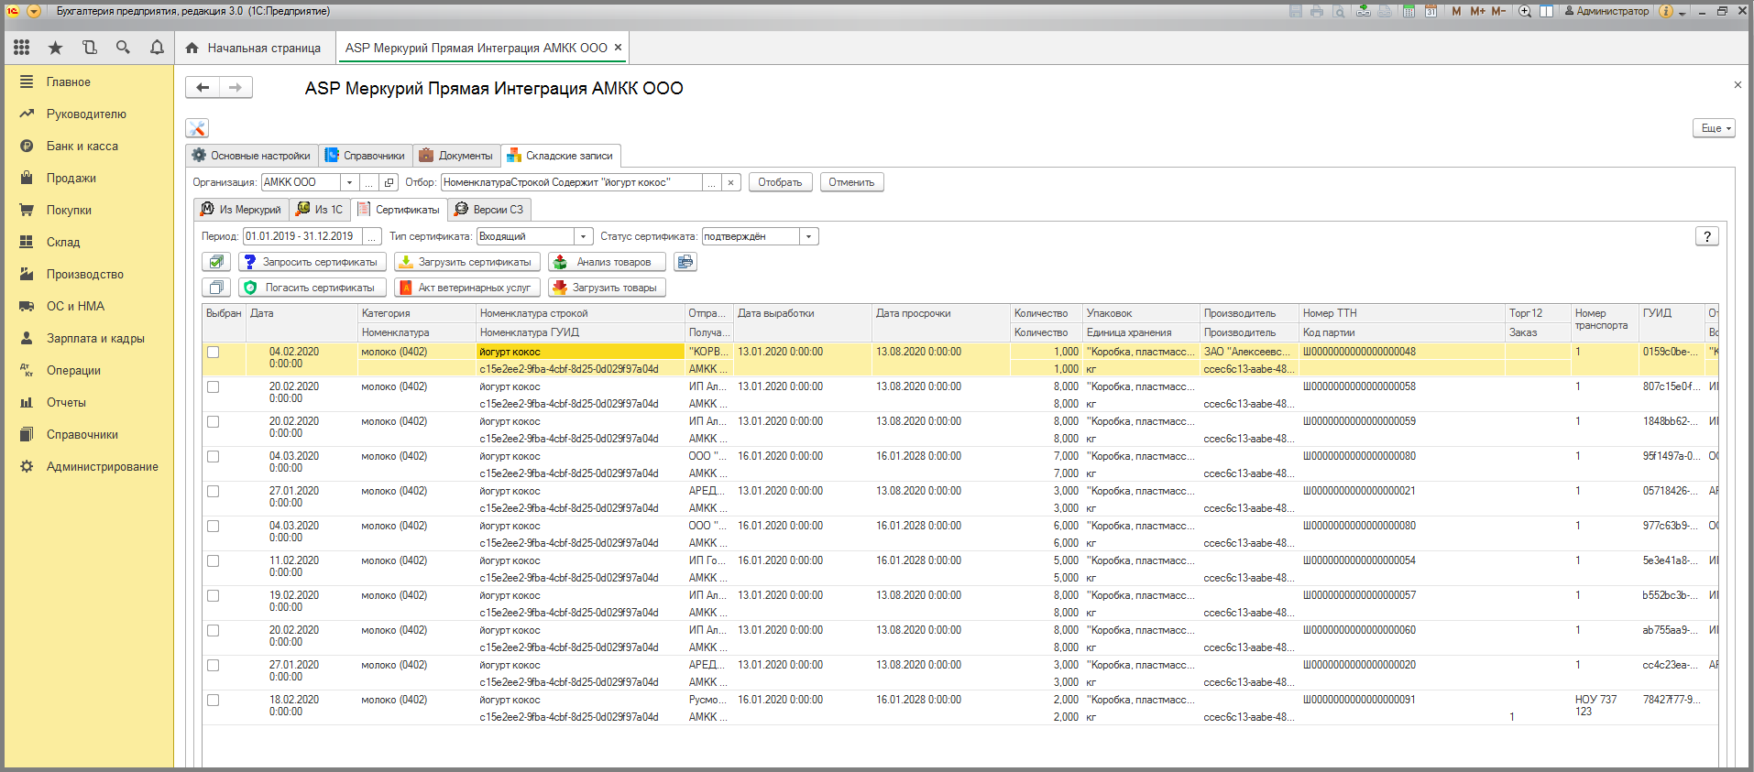This screenshot has width=1754, height=772.
Task: Open period selection ellipsis button
Action: [x=371, y=236]
